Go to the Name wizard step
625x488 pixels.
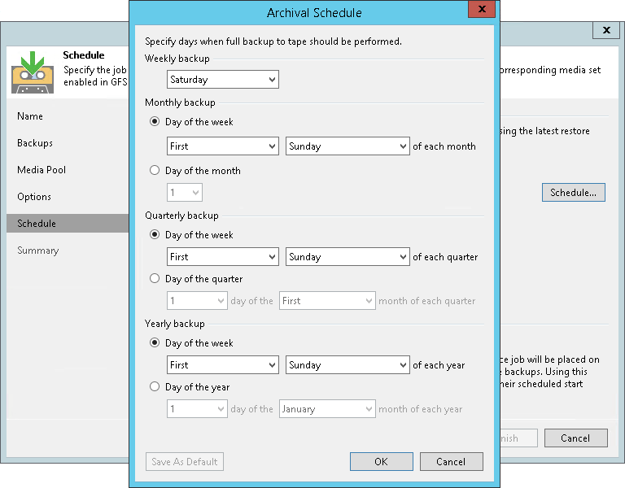(30, 116)
